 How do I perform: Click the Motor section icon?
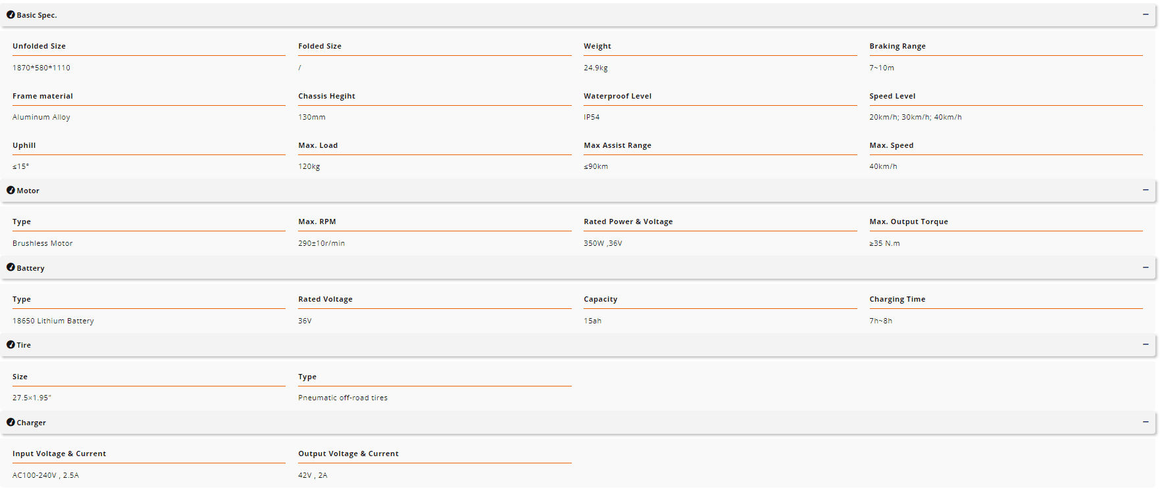(11, 190)
